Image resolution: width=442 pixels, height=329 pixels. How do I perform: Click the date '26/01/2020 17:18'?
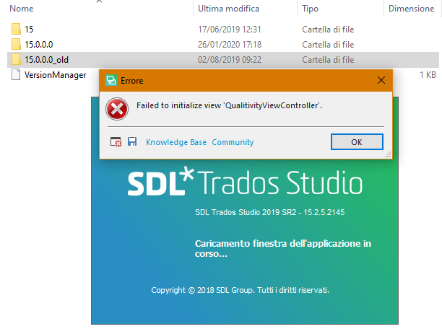tap(230, 45)
